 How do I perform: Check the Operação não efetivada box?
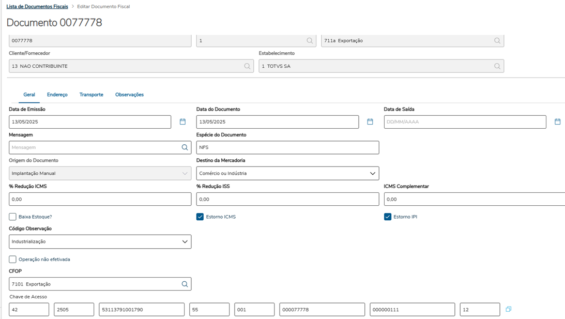pos(13,259)
